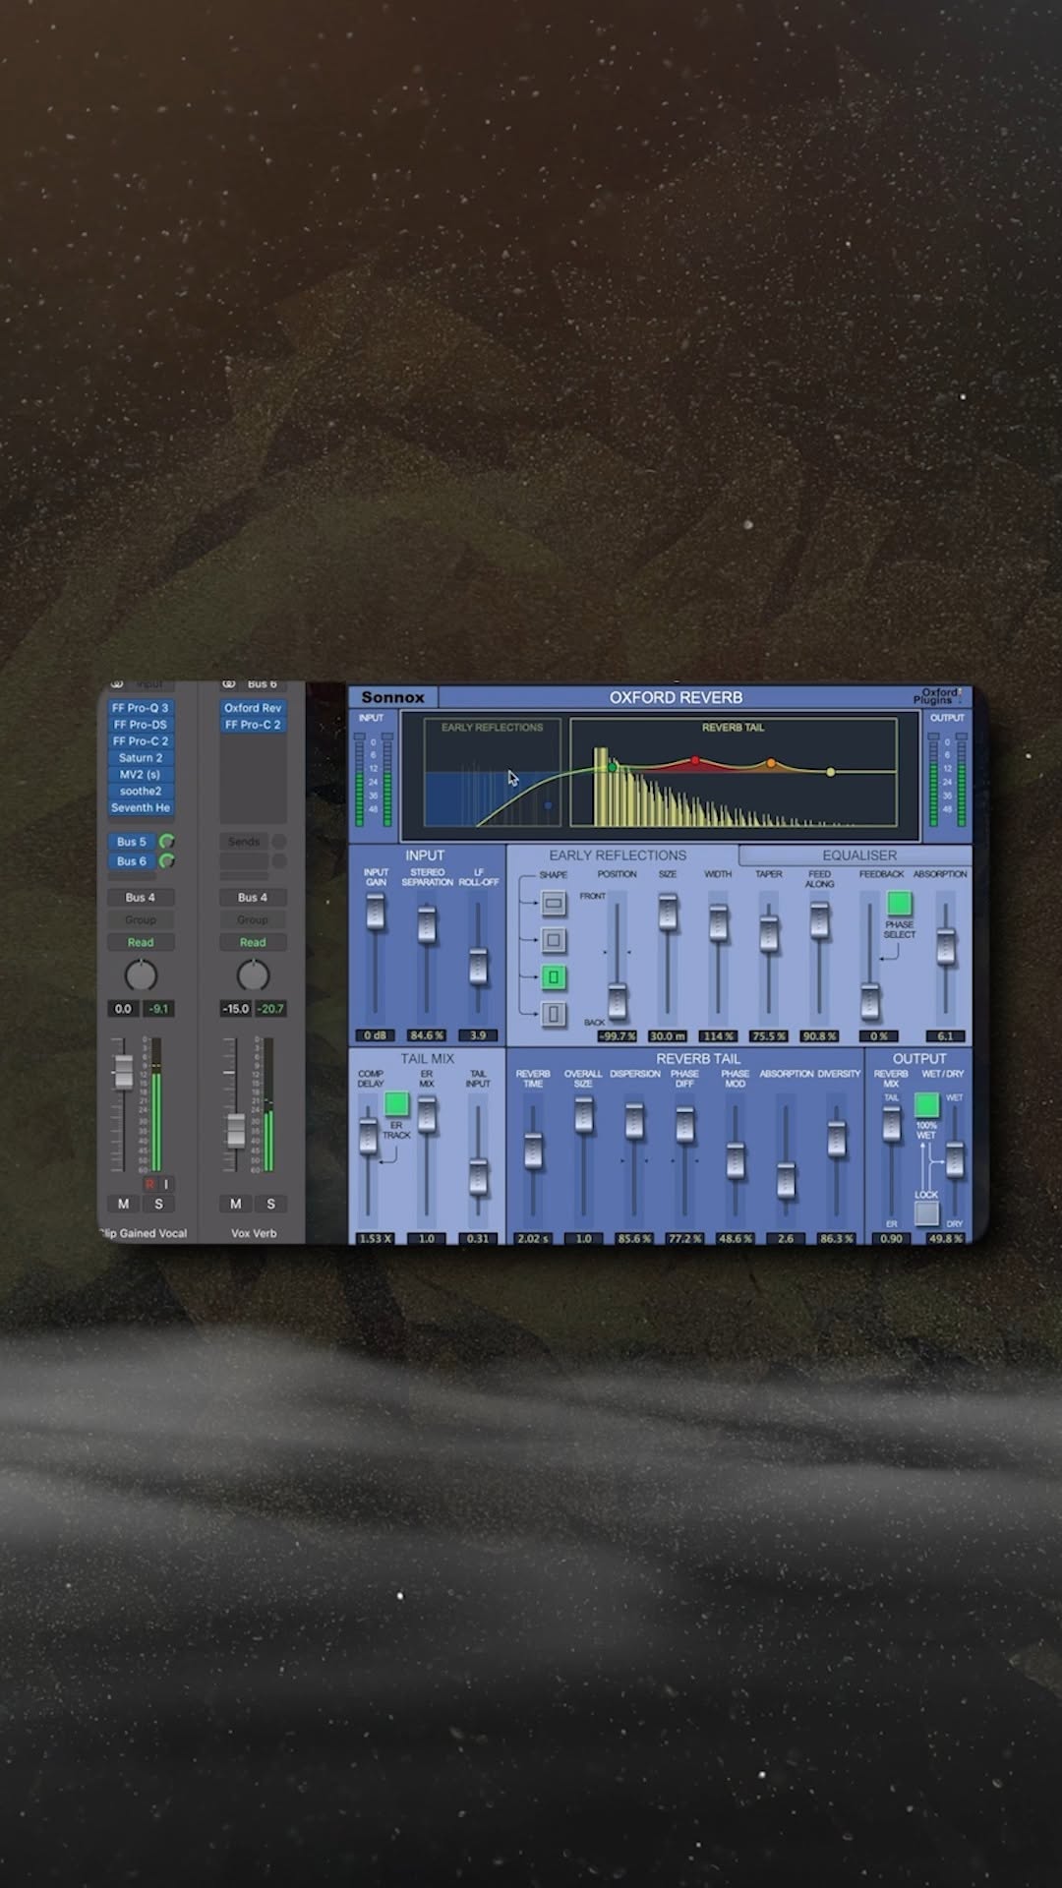Toggle the Phase Select green button
Image resolution: width=1062 pixels, height=1888 pixels.
pyautogui.click(x=899, y=904)
